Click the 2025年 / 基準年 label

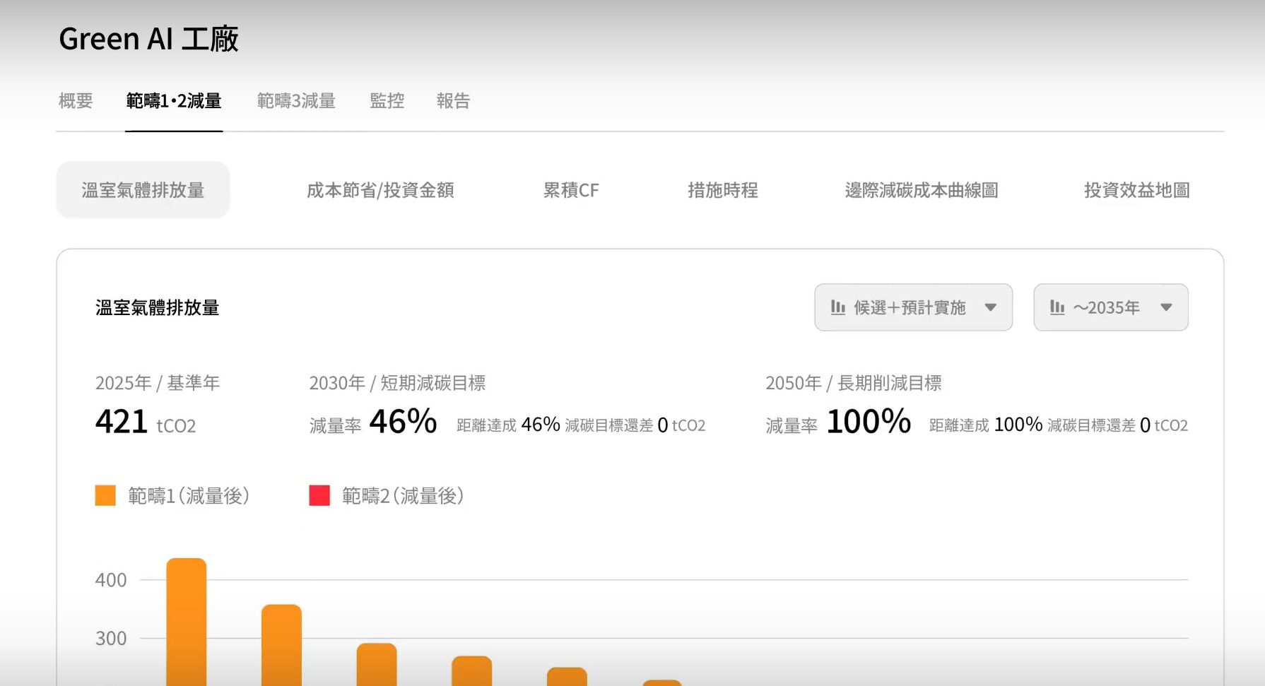[x=158, y=383]
